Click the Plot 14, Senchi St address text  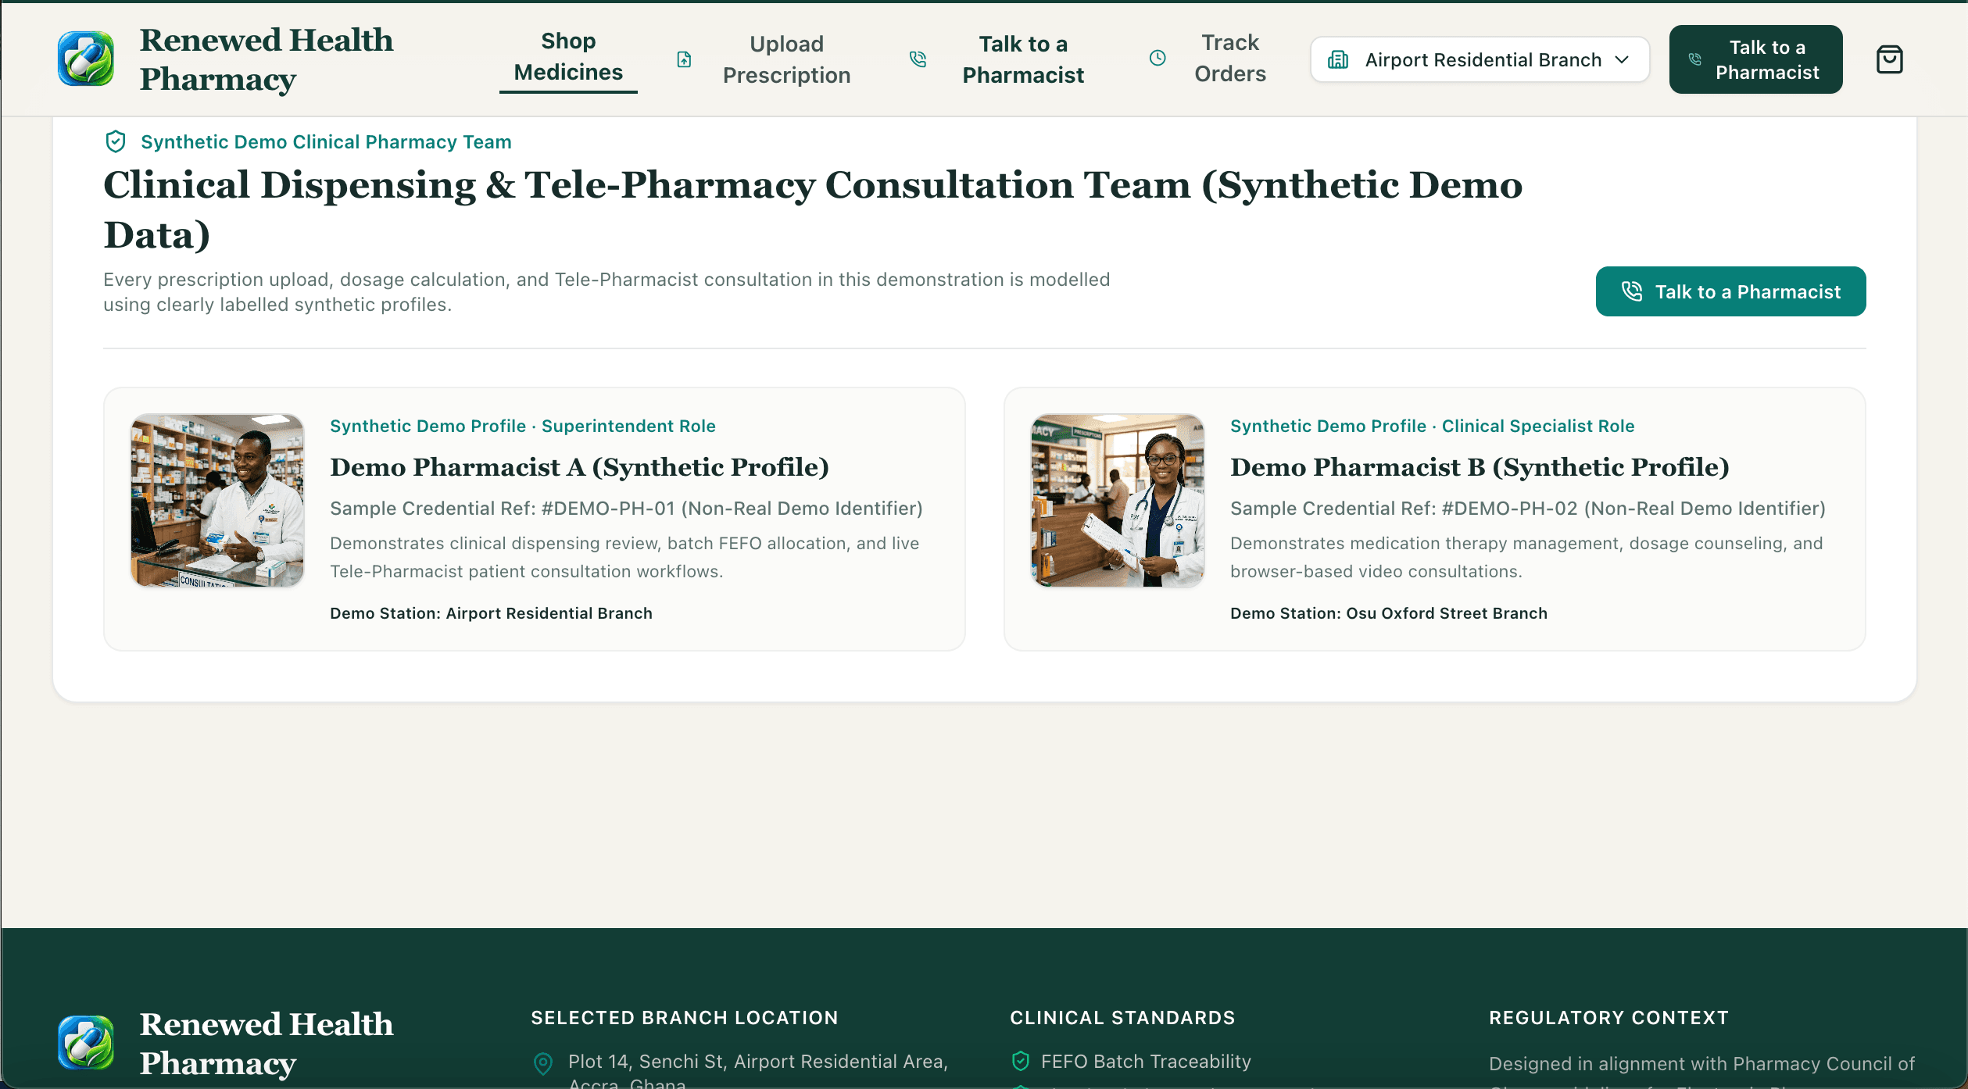(x=758, y=1070)
